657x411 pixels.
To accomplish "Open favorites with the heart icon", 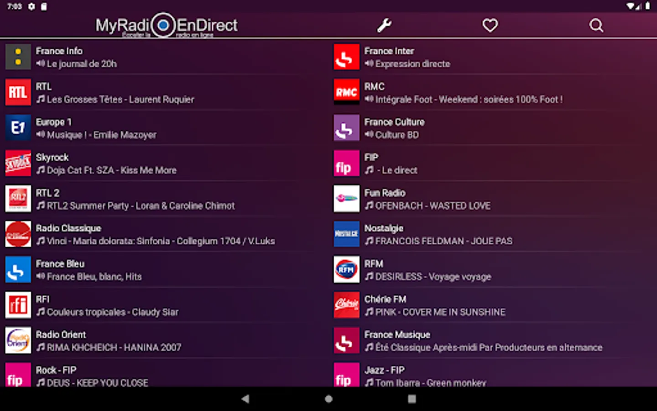I will [490, 25].
